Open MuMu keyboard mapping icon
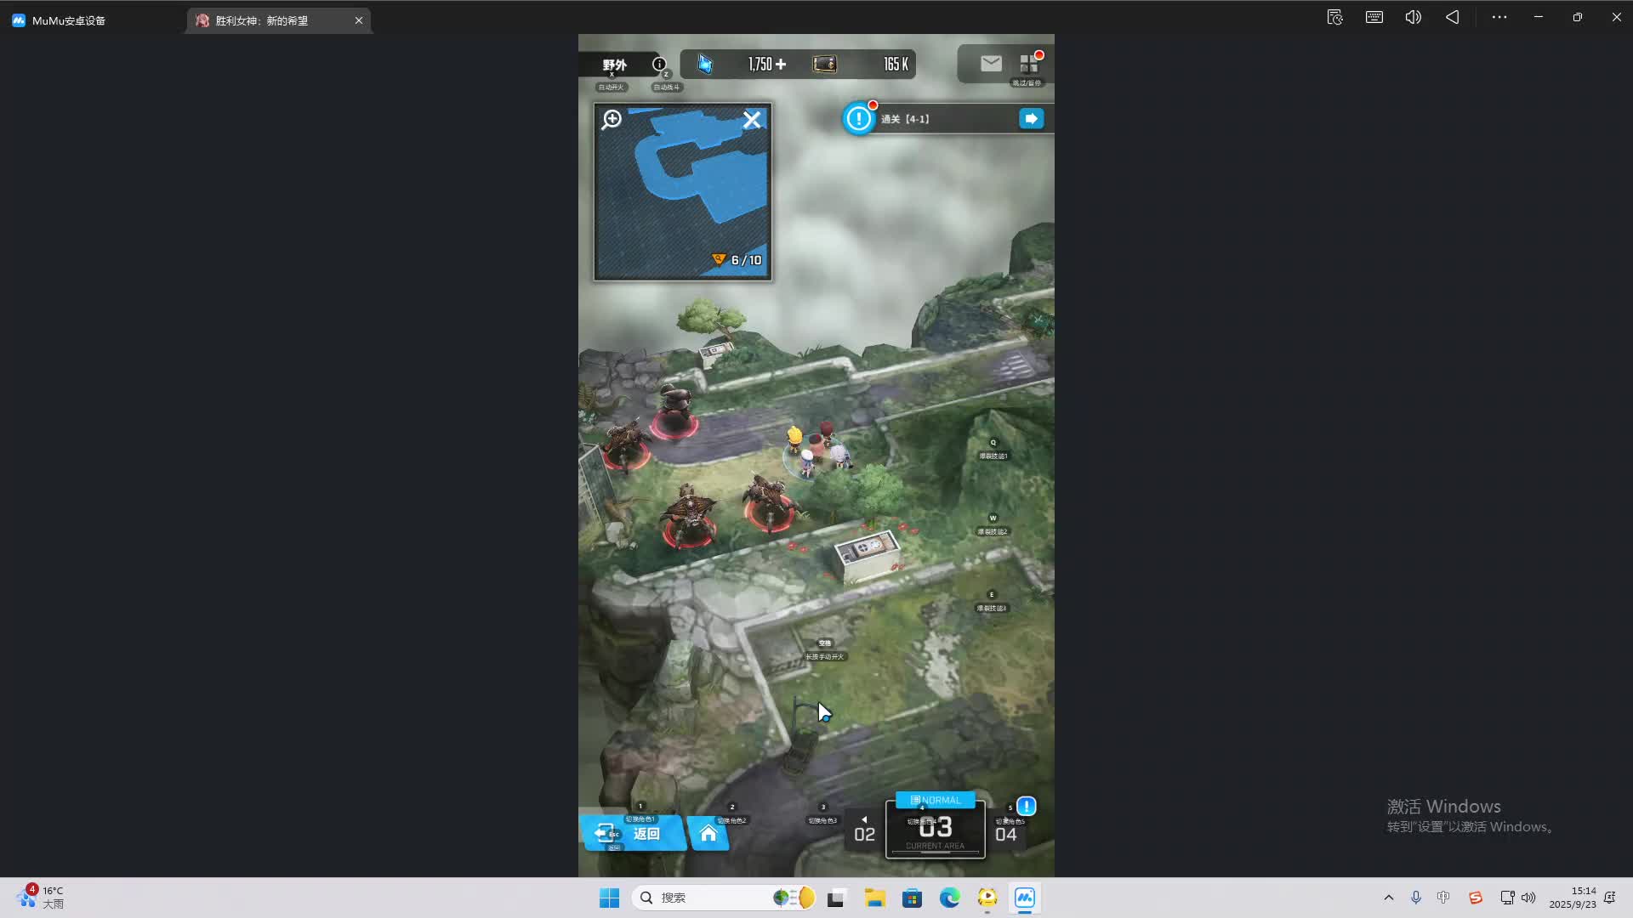 point(1374,17)
